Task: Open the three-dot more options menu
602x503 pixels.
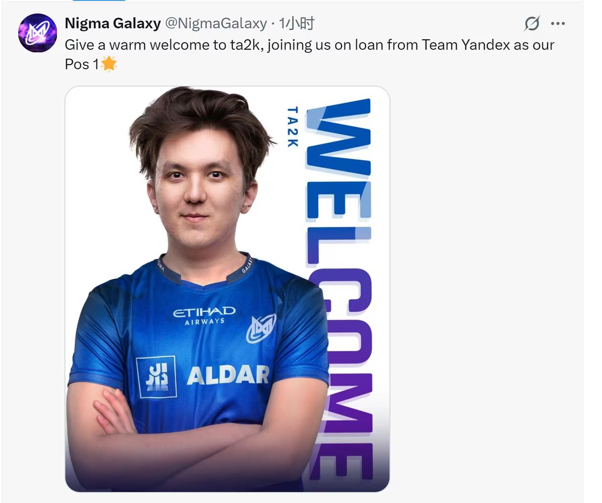Action: [558, 23]
